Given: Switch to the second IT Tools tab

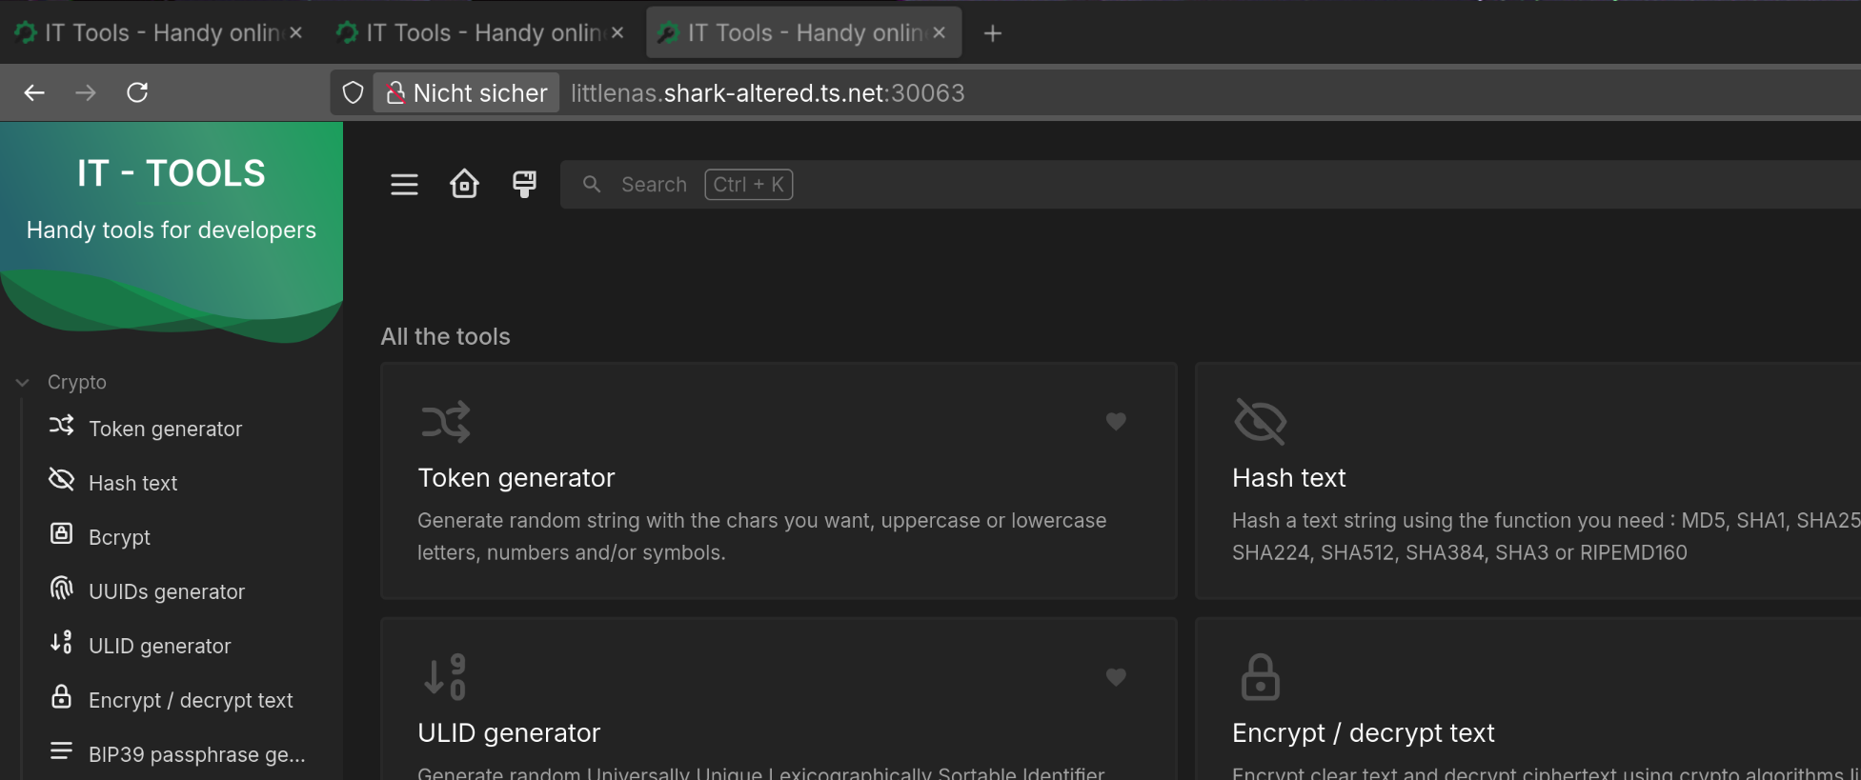Looking at the screenshot, I should click(474, 33).
